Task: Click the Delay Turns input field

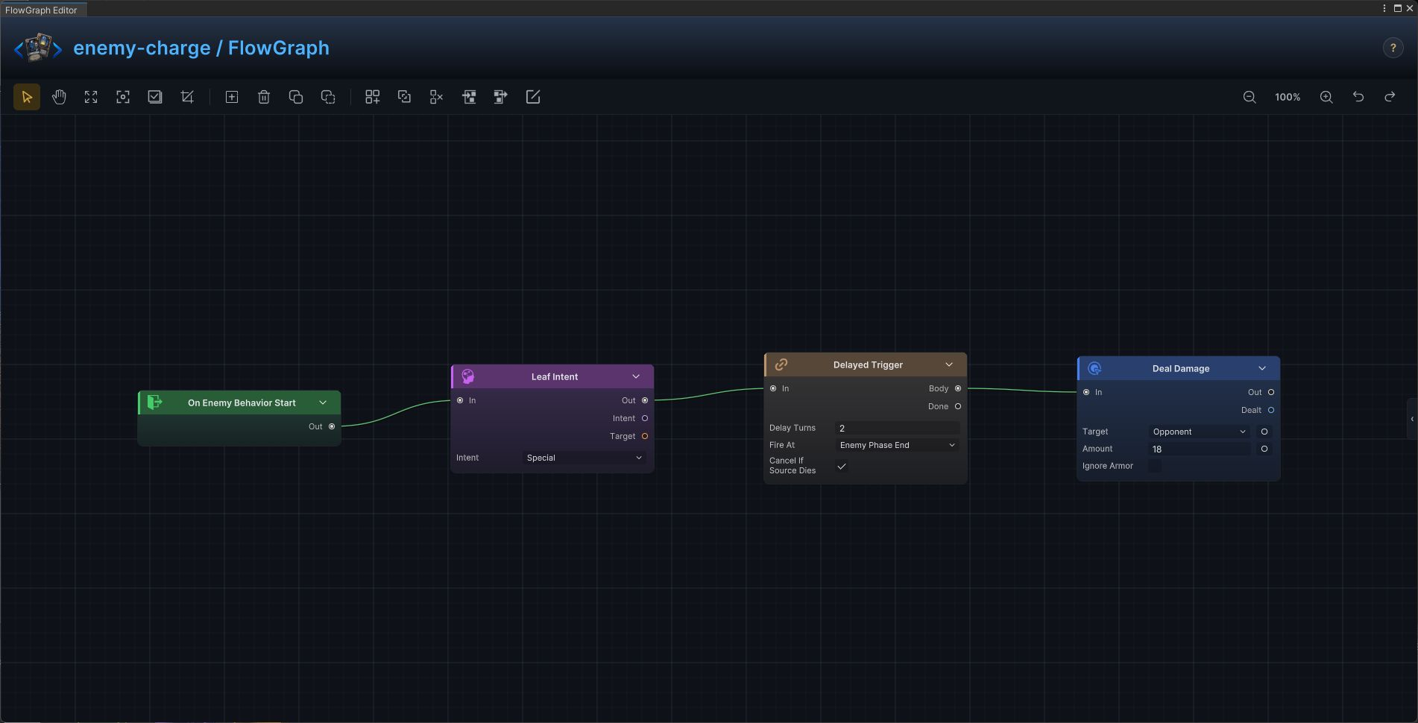Action: [898, 428]
